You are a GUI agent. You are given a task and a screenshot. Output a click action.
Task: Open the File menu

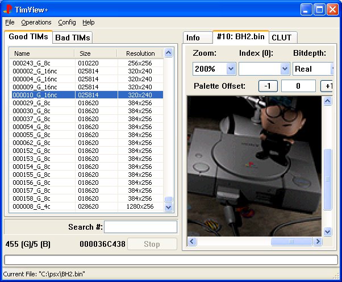click(x=10, y=22)
